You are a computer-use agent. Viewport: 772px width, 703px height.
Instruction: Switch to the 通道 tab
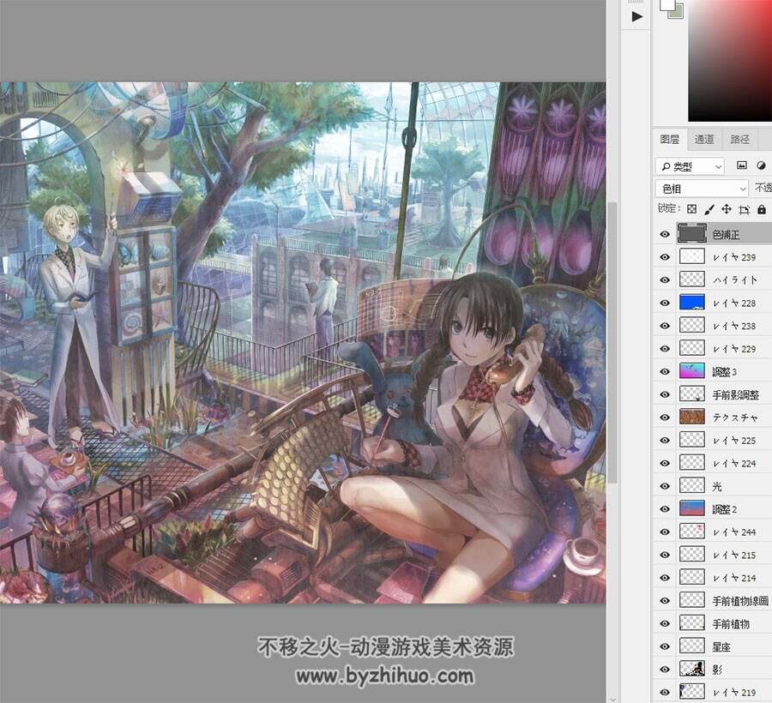tap(704, 139)
